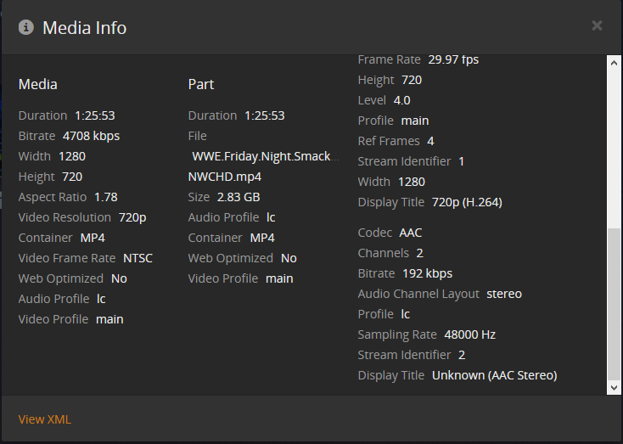Click the info icon beside Media Info
Image resolution: width=623 pixels, height=444 pixels.
click(x=26, y=27)
